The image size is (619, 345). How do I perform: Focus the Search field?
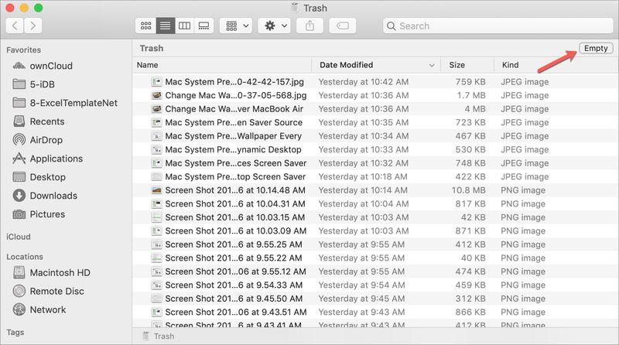pos(498,26)
